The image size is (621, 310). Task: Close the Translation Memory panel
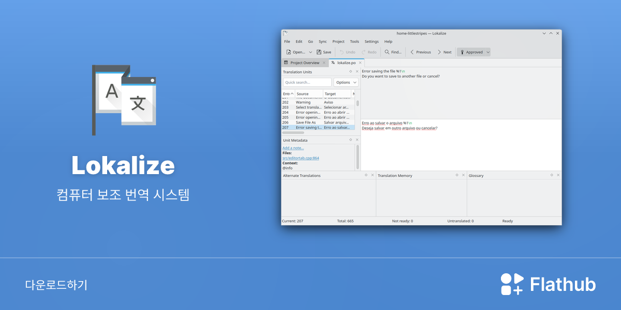coord(463,175)
